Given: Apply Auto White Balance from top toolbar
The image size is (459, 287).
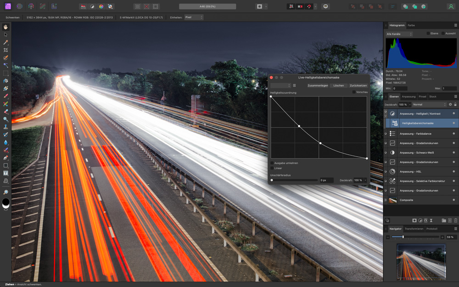Looking at the screenshot, I should click(111, 6).
